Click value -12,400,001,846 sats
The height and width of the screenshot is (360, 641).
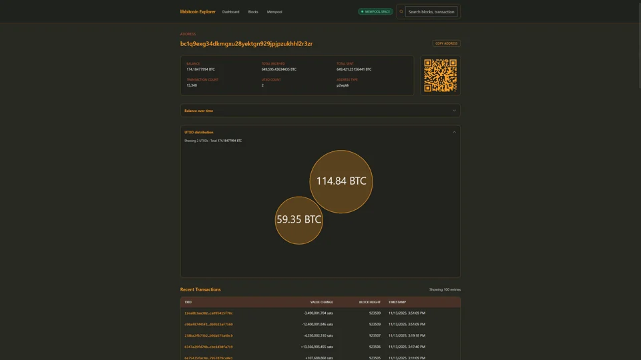(x=317, y=325)
